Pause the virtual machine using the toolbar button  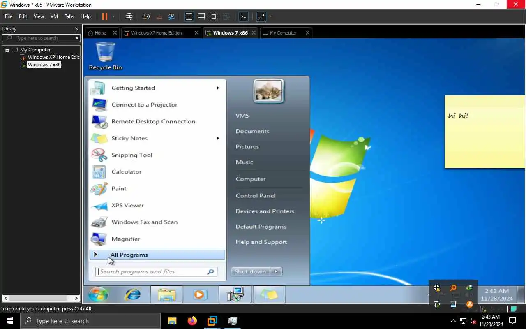pyautogui.click(x=104, y=16)
